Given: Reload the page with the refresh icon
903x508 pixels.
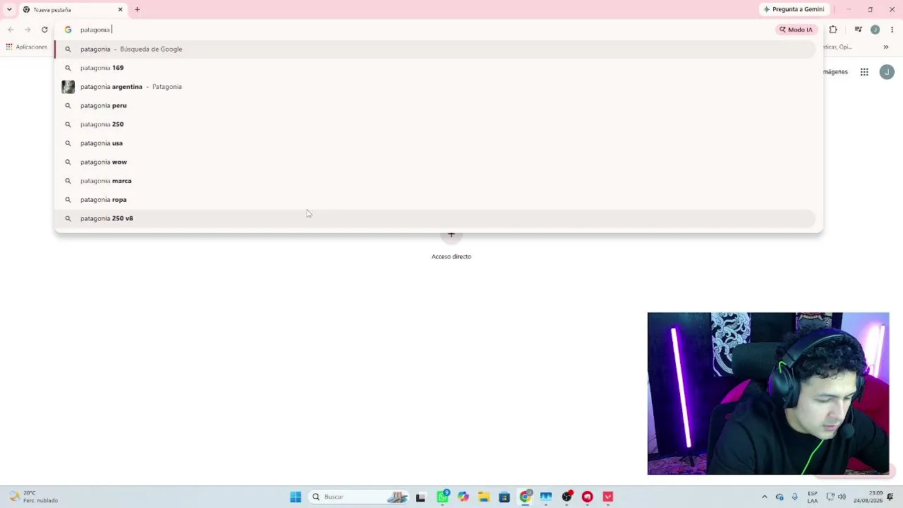Looking at the screenshot, I should coord(44,30).
